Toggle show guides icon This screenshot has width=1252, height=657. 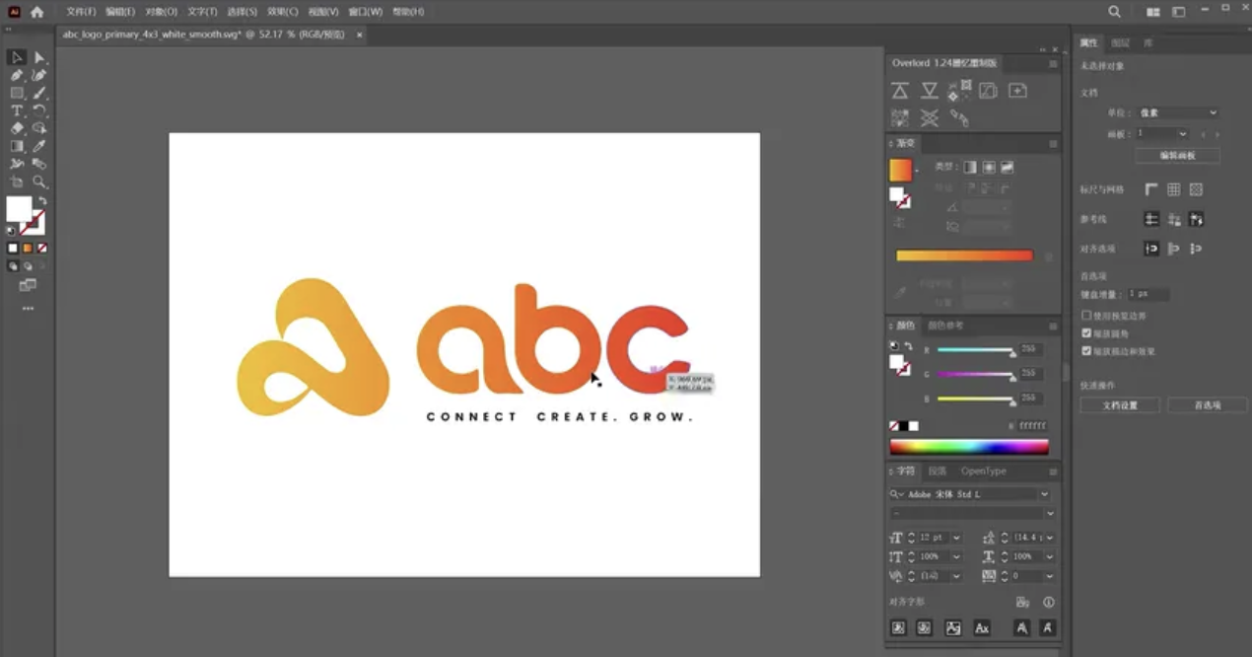[x=1151, y=219]
